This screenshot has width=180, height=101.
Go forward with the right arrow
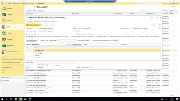pyautogui.click(x=31, y=7)
